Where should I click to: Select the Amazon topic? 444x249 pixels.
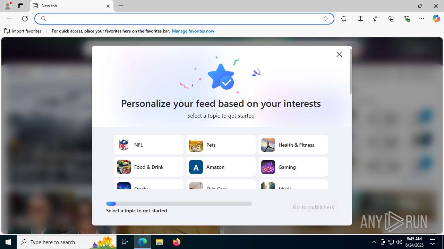pyautogui.click(x=221, y=167)
